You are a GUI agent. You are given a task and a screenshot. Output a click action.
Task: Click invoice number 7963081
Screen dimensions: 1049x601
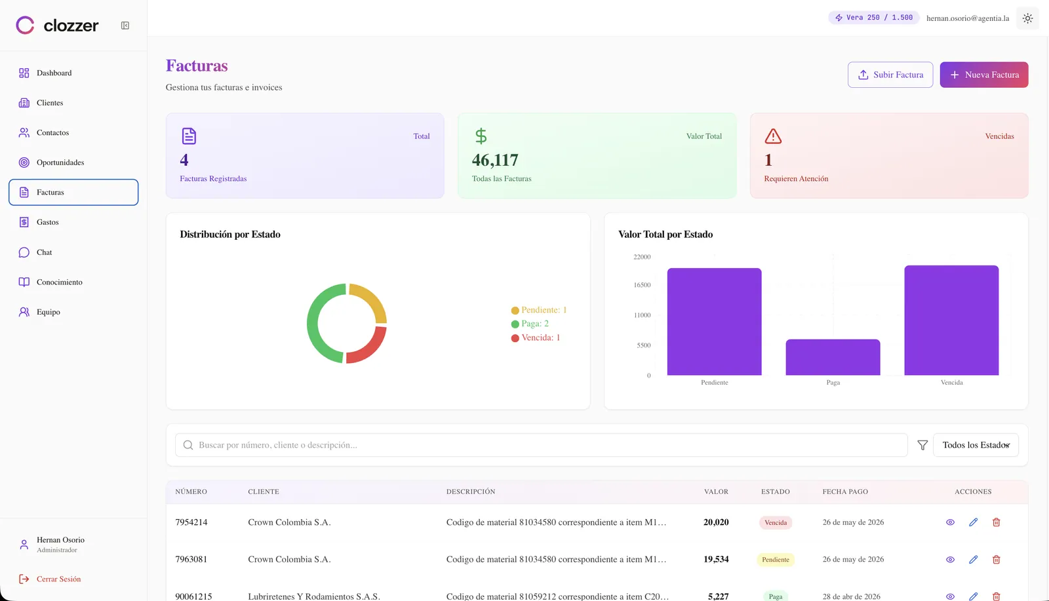pyautogui.click(x=191, y=560)
